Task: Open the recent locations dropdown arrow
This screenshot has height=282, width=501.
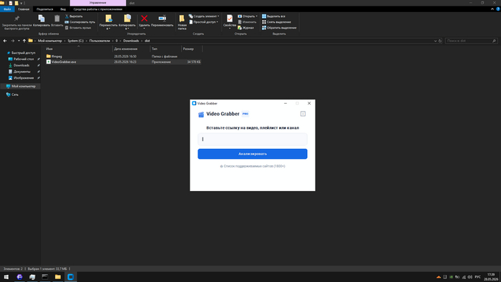Action: point(19,41)
